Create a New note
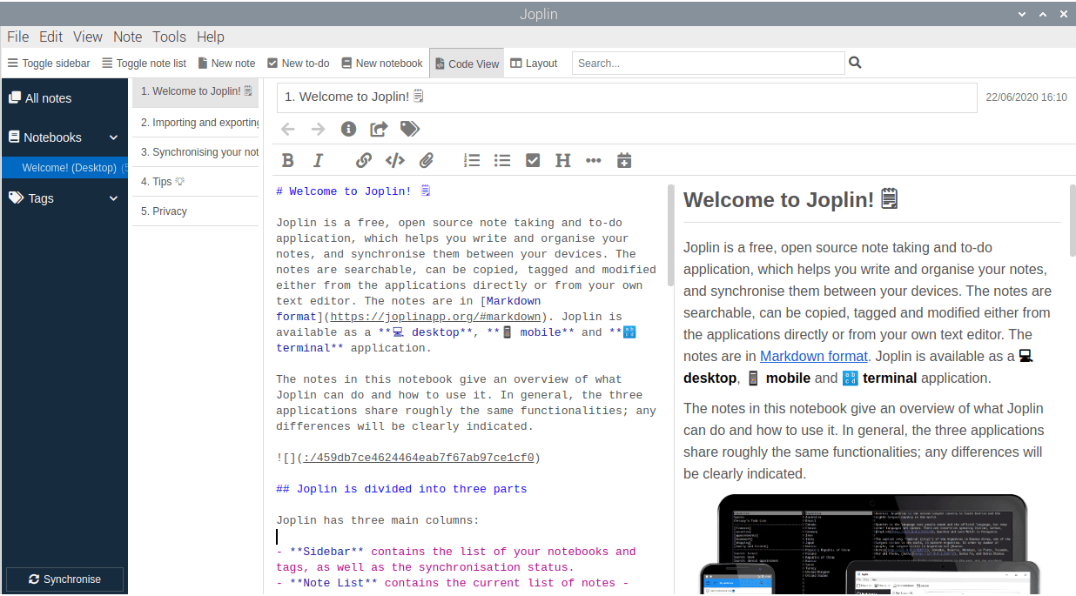Viewport: 1076px width, 596px height. pyautogui.click(x=226, y=64)
